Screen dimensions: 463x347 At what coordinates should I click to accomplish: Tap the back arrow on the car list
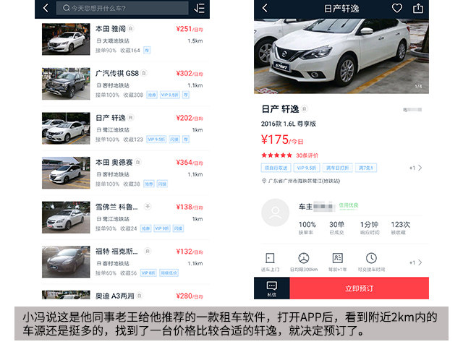coord(46,8)
